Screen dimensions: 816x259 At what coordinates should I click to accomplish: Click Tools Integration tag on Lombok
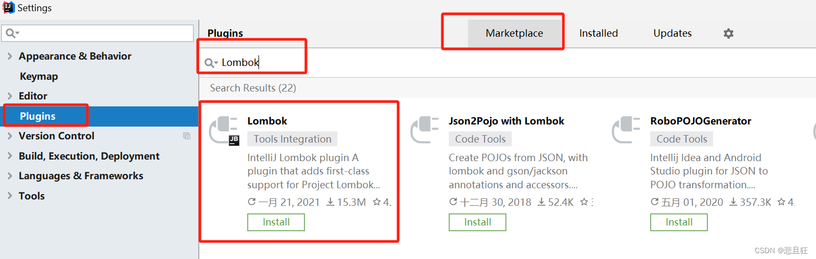point(293,139)
